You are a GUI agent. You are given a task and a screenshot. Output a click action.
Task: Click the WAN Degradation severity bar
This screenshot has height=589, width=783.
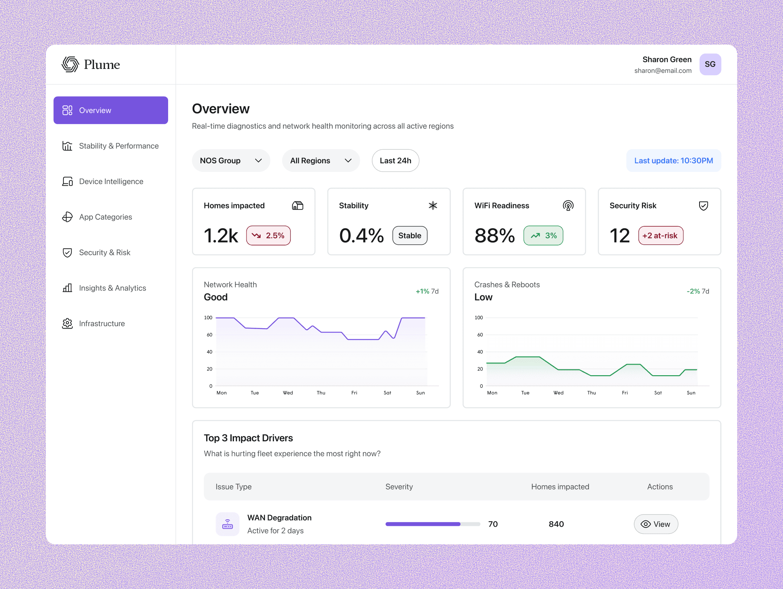pyautogui.click(x=433, y=524)
